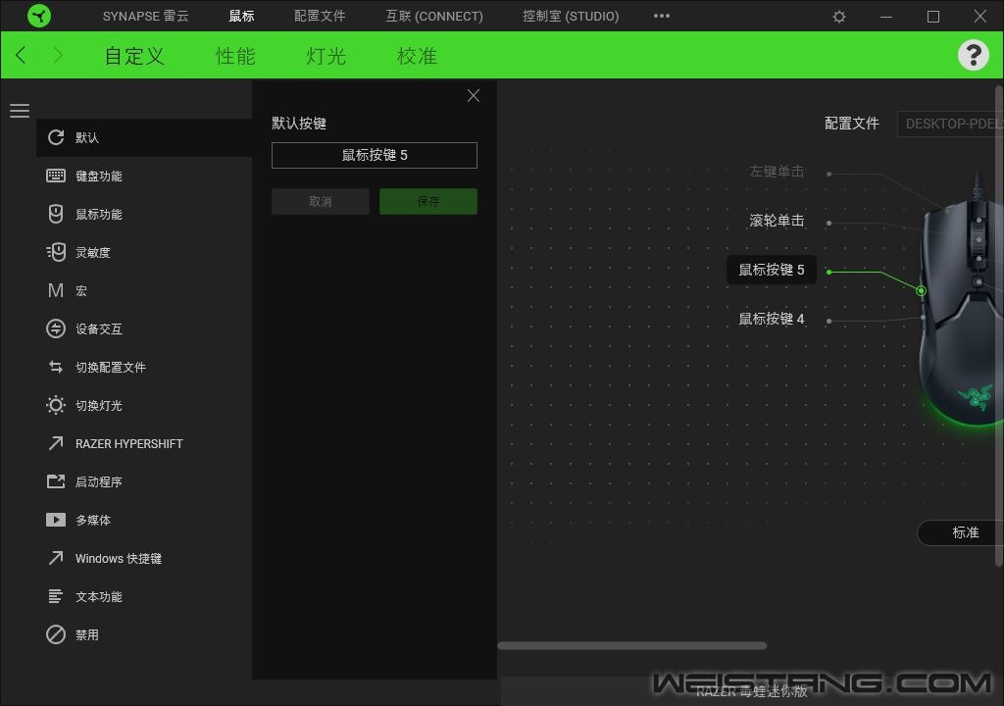The width and height of the screenshot is (1004, 706).
Task: Toggle the hamburger sidebar menu
Action: [x=20, y=111]
